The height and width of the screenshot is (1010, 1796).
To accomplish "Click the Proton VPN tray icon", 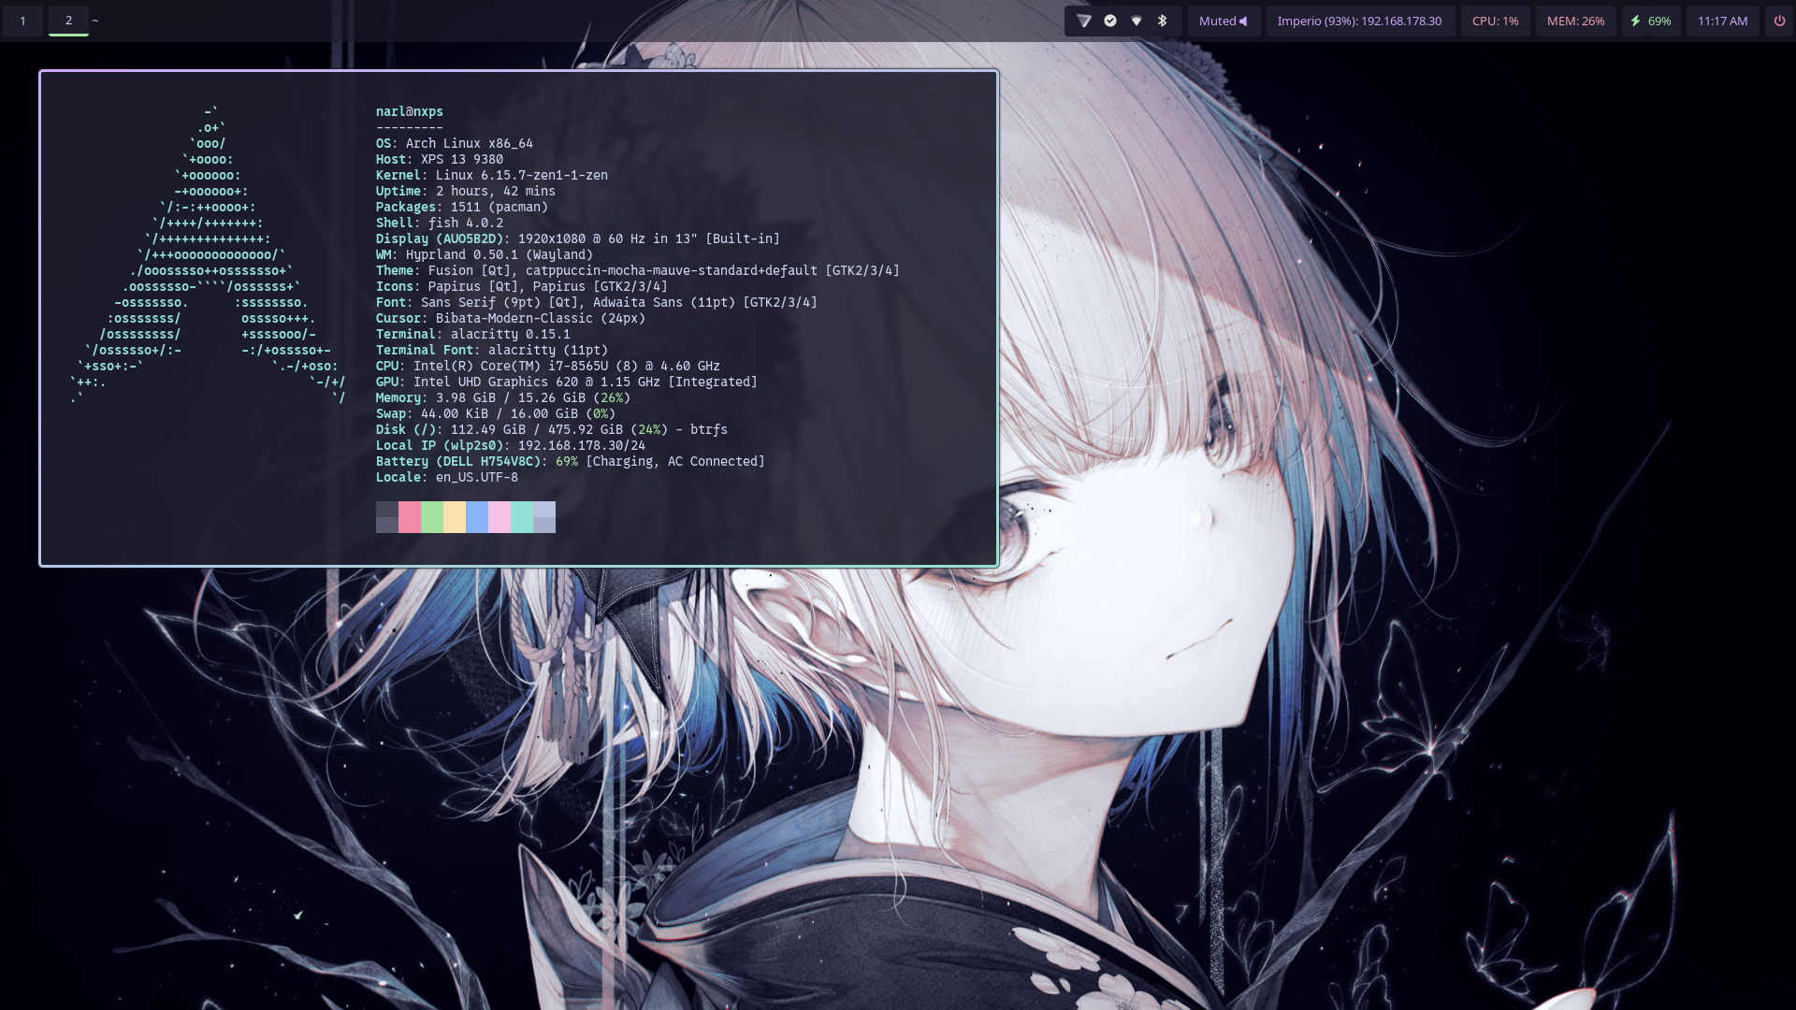I will [x=1084, y=21].
